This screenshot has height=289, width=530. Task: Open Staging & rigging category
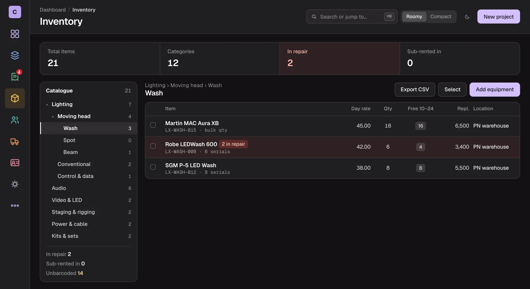pyautogui.click(x=89, y=212)
